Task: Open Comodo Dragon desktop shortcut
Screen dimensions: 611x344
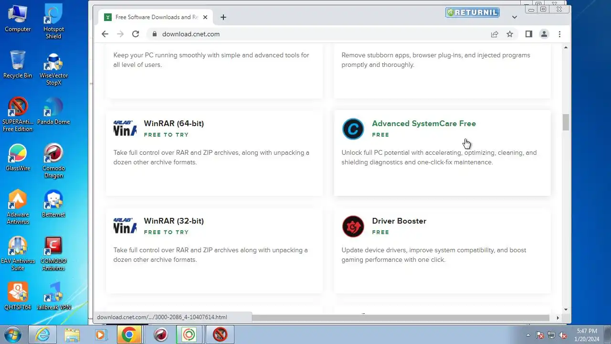Action: 53,161
